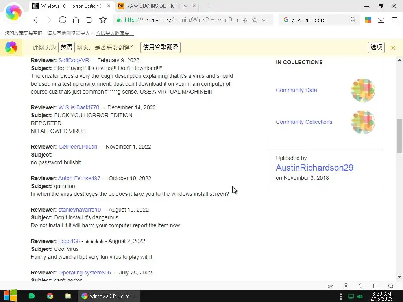Click the Lego138 four-star rating
Viewport: 403px width, 302px height.
[x=94, y=241]
